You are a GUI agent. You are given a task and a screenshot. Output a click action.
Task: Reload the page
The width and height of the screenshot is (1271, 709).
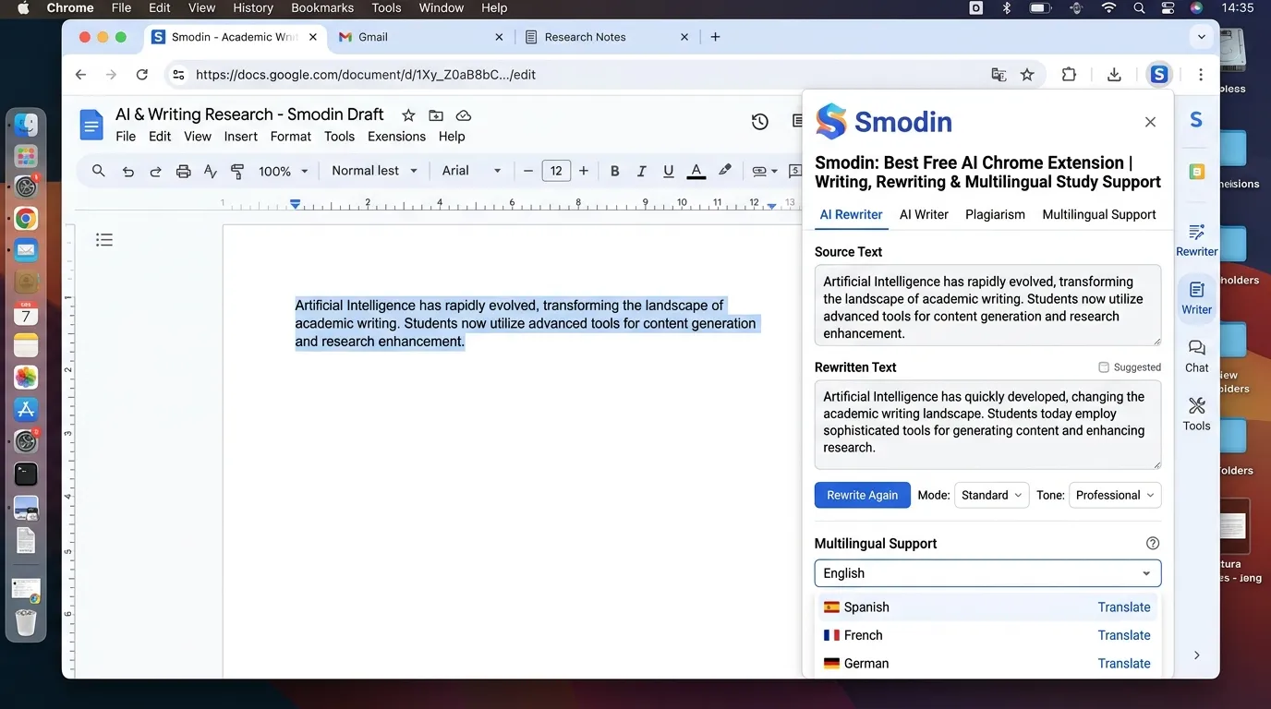click(x=142, y=75)
